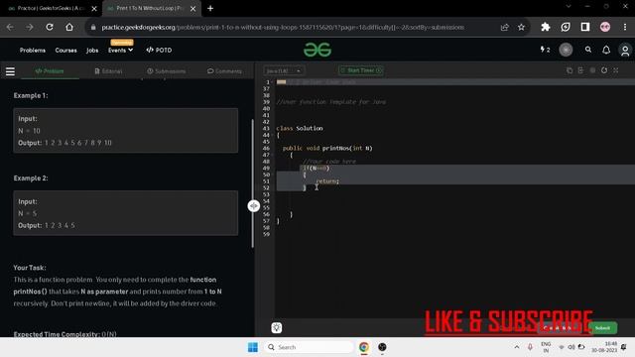The image size is (635, 357).
Task: Open the notifications bell icon
Action: tap(606, 50)
